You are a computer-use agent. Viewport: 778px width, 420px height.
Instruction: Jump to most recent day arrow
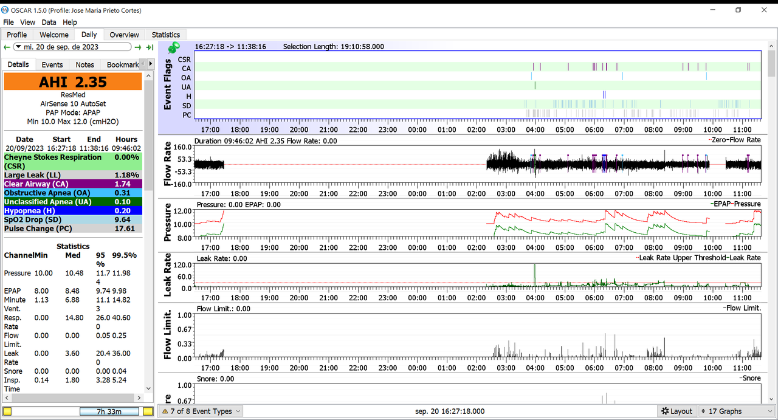pos(150,47)
